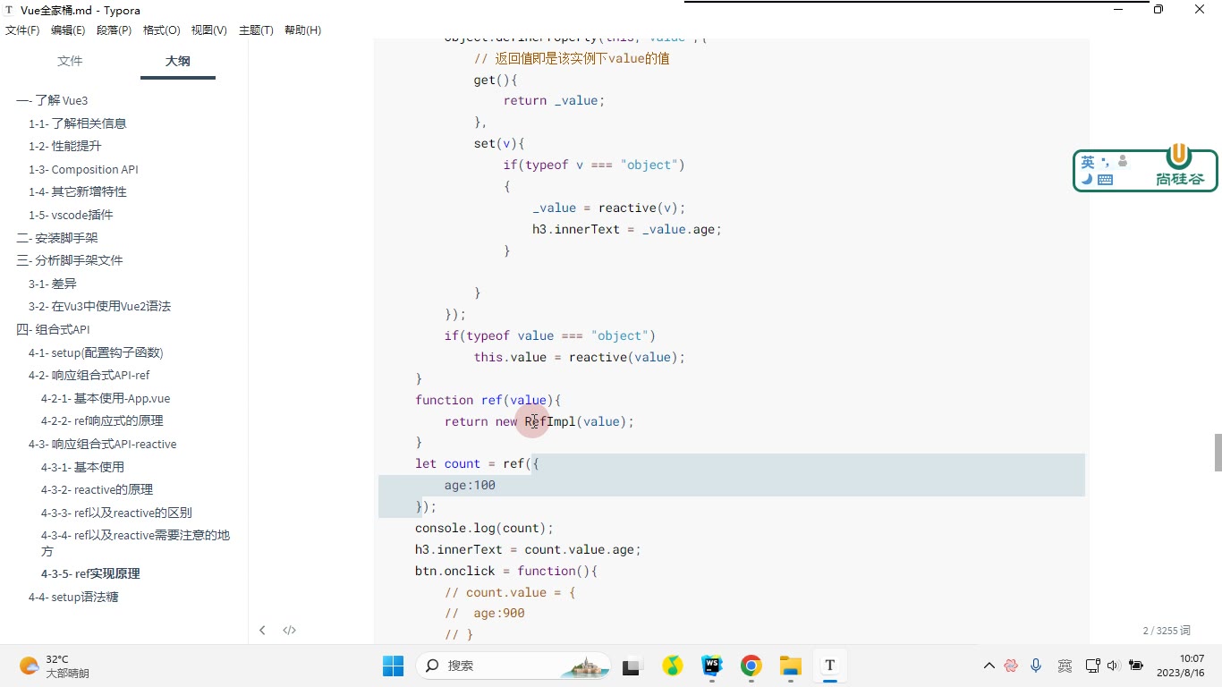This screenshot has width=1222, height=687.
Task: Switch to the 文件 sidebar tab
Action: 70,61
